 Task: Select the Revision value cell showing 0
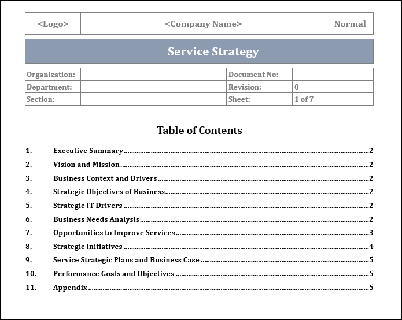[332, 87]
